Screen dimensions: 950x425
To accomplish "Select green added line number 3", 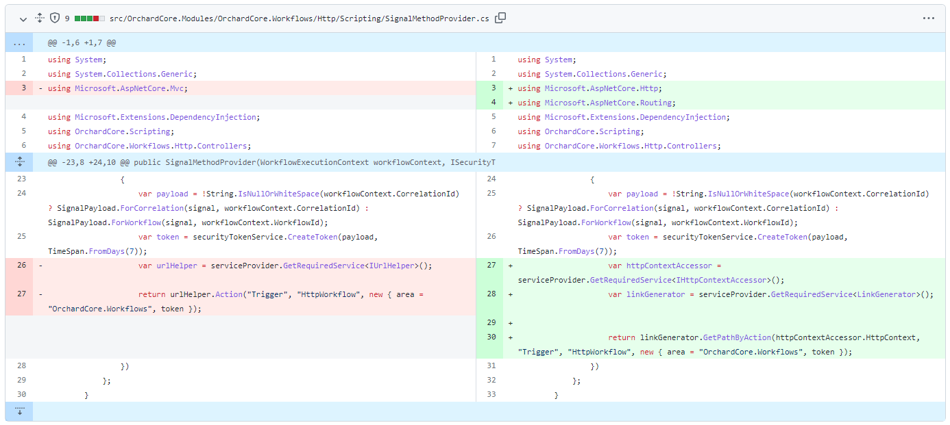I will (489, 88).
